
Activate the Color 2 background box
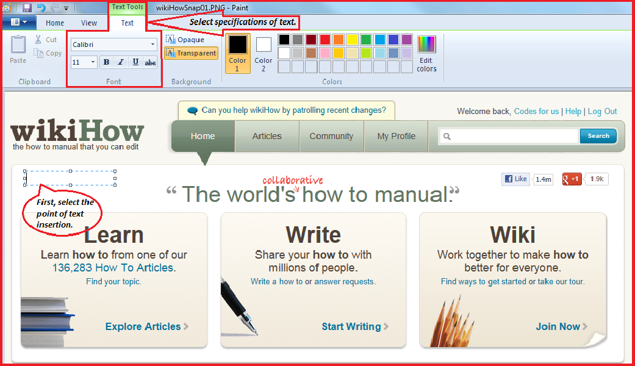point(264,54)
